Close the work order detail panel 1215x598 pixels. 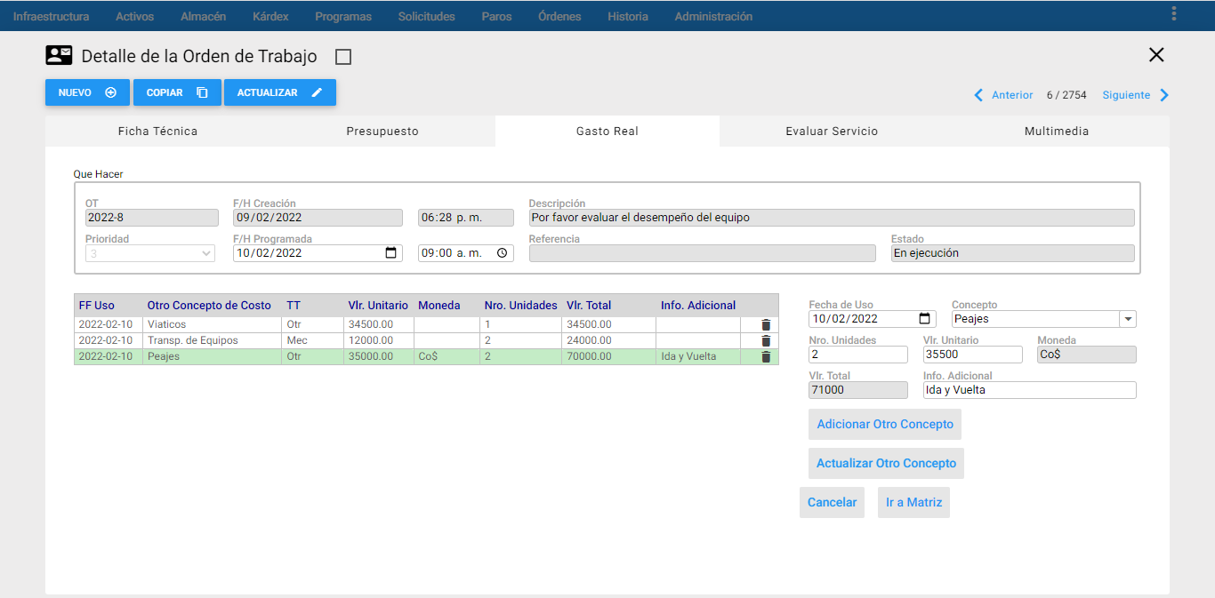[1156, 55]
